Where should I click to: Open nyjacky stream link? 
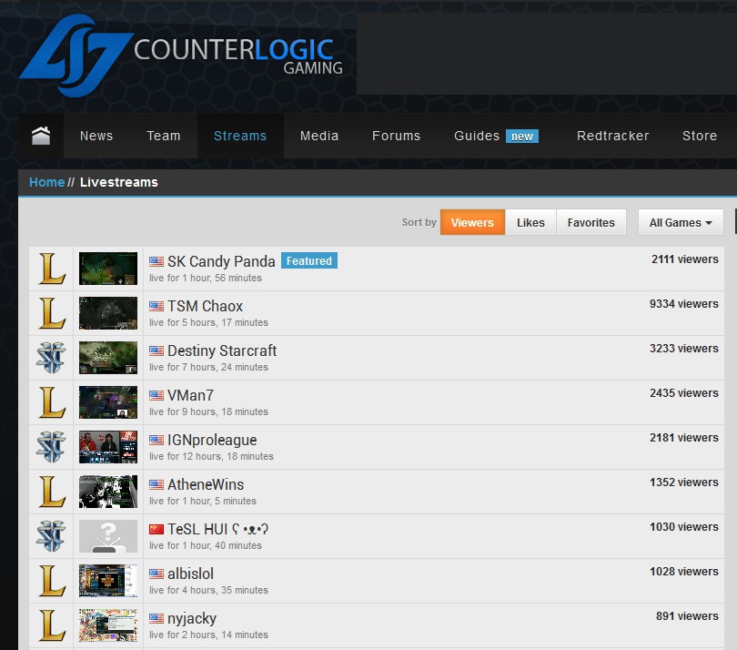[192, 619]
